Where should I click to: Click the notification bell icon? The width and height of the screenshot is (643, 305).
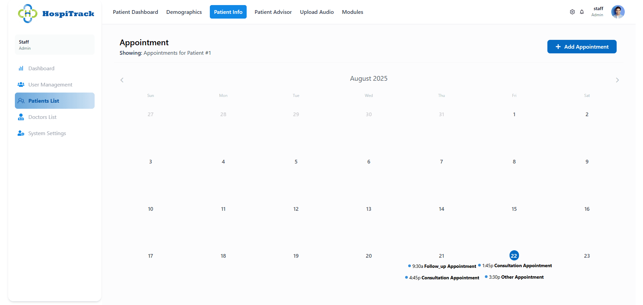pyautogui.click(x=582, y=12)
